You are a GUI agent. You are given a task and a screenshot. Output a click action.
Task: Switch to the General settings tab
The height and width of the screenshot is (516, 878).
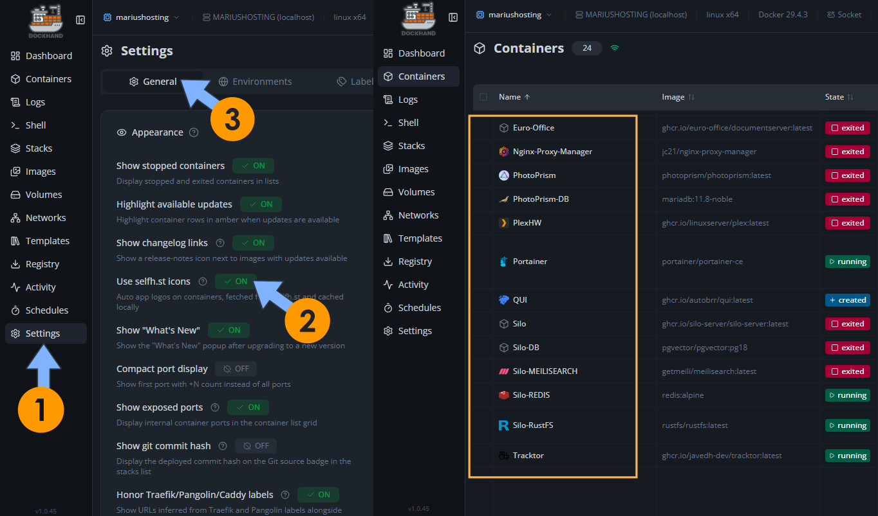click(153, 82)
